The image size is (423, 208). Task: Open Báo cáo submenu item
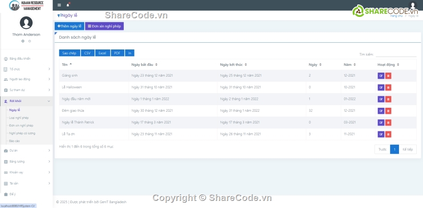point(15,141)
